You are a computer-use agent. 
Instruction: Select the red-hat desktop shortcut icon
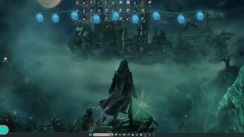(143, 2)
